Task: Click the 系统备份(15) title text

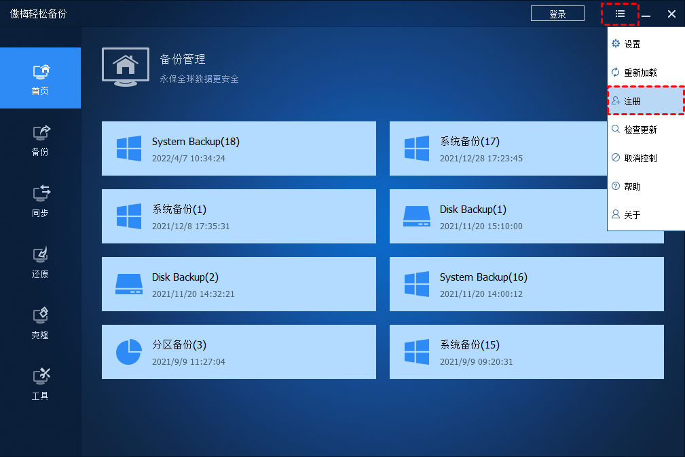Action: pos(470,345)
